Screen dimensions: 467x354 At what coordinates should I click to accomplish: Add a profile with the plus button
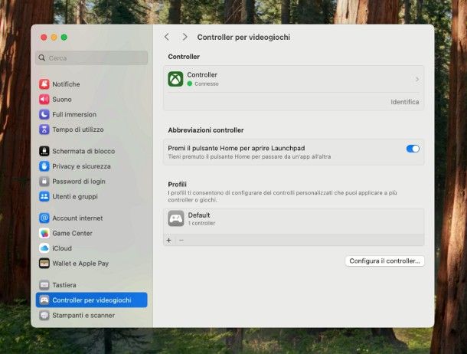coord(169,240)
